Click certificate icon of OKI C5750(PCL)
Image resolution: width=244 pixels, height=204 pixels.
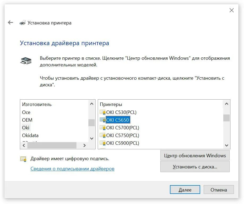pyautogui.click(x=102, y=135)
